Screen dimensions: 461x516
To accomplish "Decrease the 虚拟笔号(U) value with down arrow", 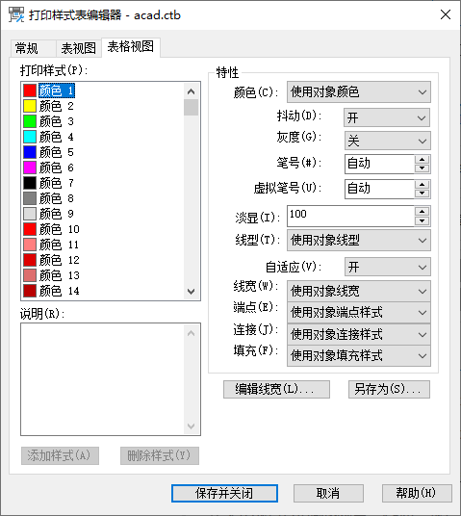I will click(423, 193).
